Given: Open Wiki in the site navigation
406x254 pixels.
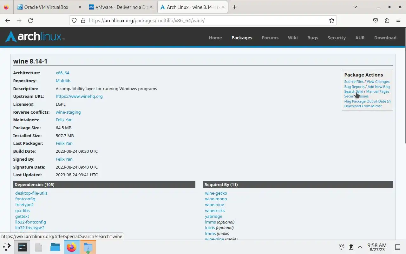Looking at the screenshot, I should tap(293, 37).
